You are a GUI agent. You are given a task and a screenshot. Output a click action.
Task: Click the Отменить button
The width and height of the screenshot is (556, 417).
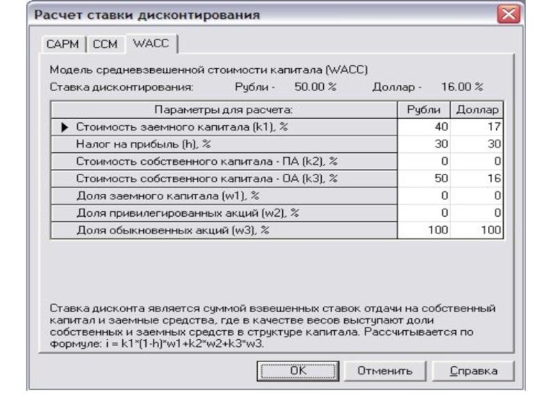[x=385, y=371]
